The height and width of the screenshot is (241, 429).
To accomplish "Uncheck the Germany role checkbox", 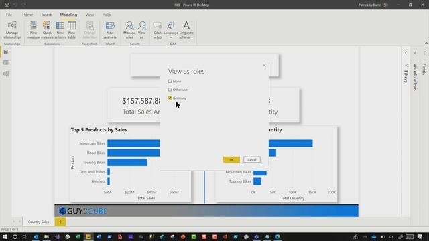I will coord(170,98).
